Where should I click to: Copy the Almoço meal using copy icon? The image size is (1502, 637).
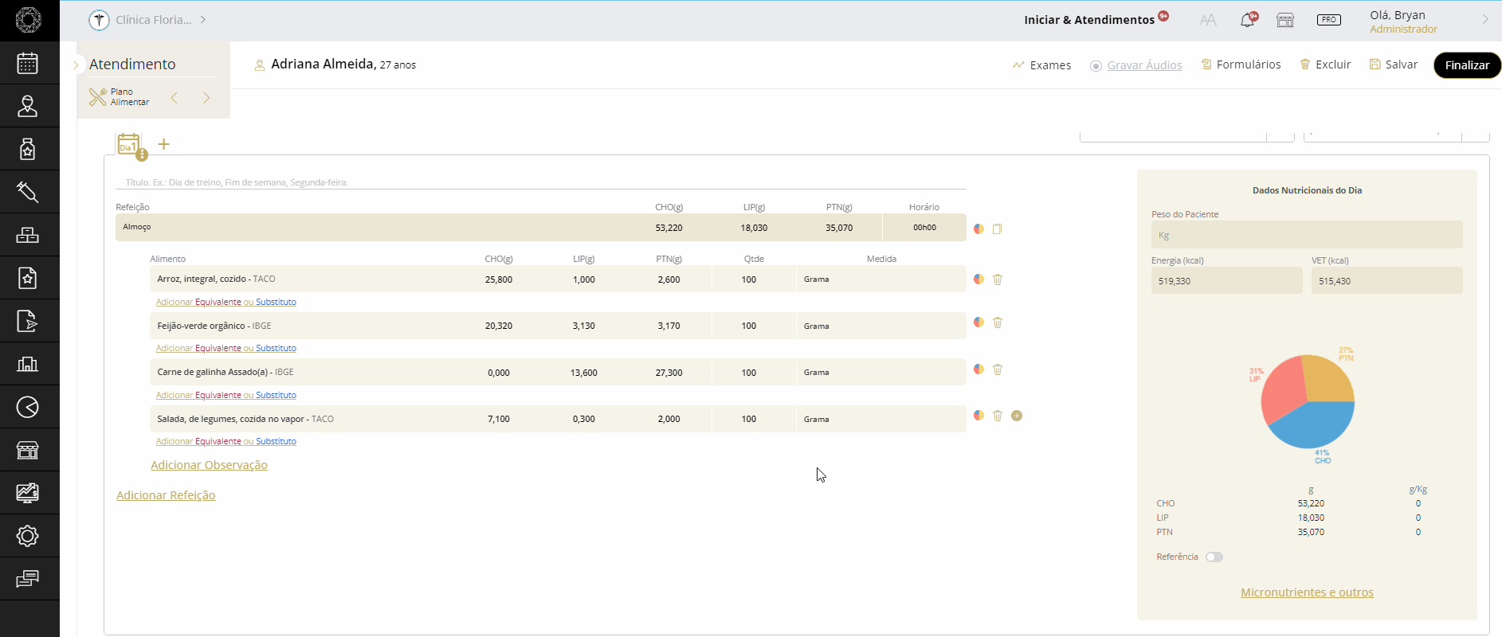tap(997, 229)
